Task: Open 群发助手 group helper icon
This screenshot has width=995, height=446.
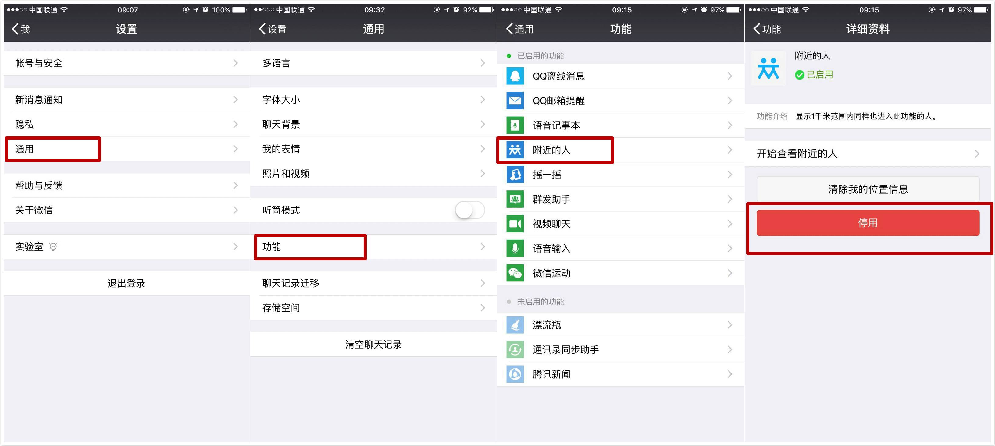Action: [515, 199]
